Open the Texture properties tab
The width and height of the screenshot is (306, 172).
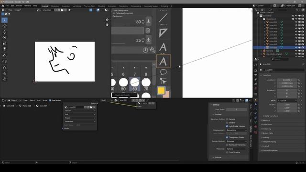[256, 132]
